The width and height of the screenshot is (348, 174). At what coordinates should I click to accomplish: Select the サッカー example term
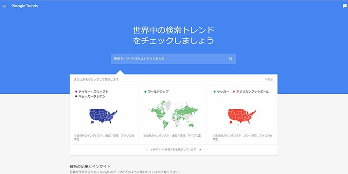point(223,92)
